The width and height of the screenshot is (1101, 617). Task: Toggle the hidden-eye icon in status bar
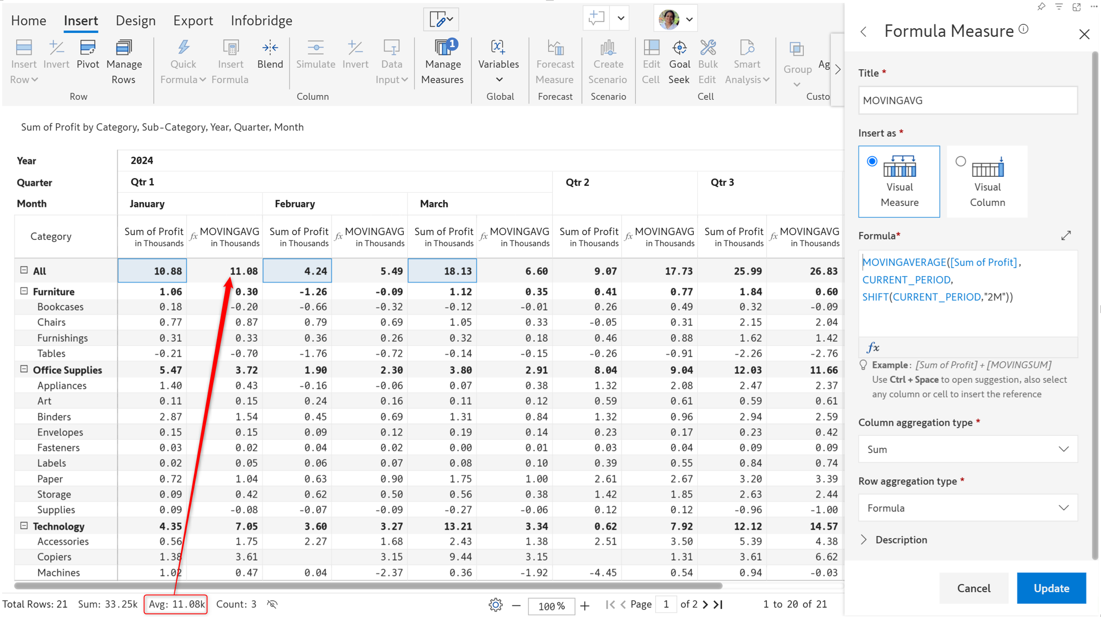coord(272,604)
